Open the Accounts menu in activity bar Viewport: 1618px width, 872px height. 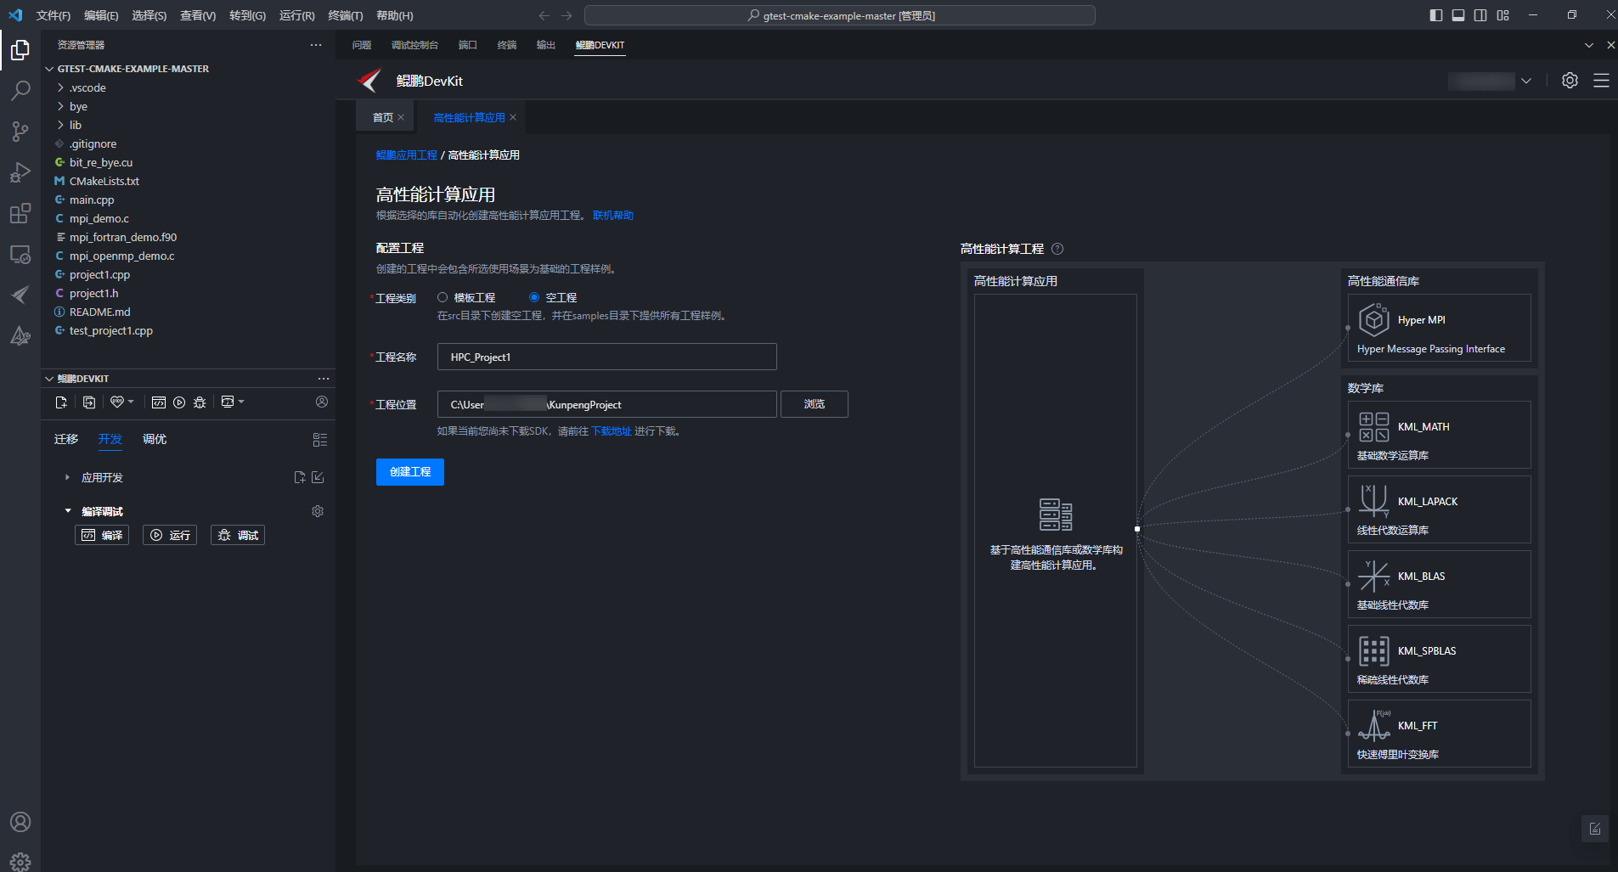pos(20,822)
